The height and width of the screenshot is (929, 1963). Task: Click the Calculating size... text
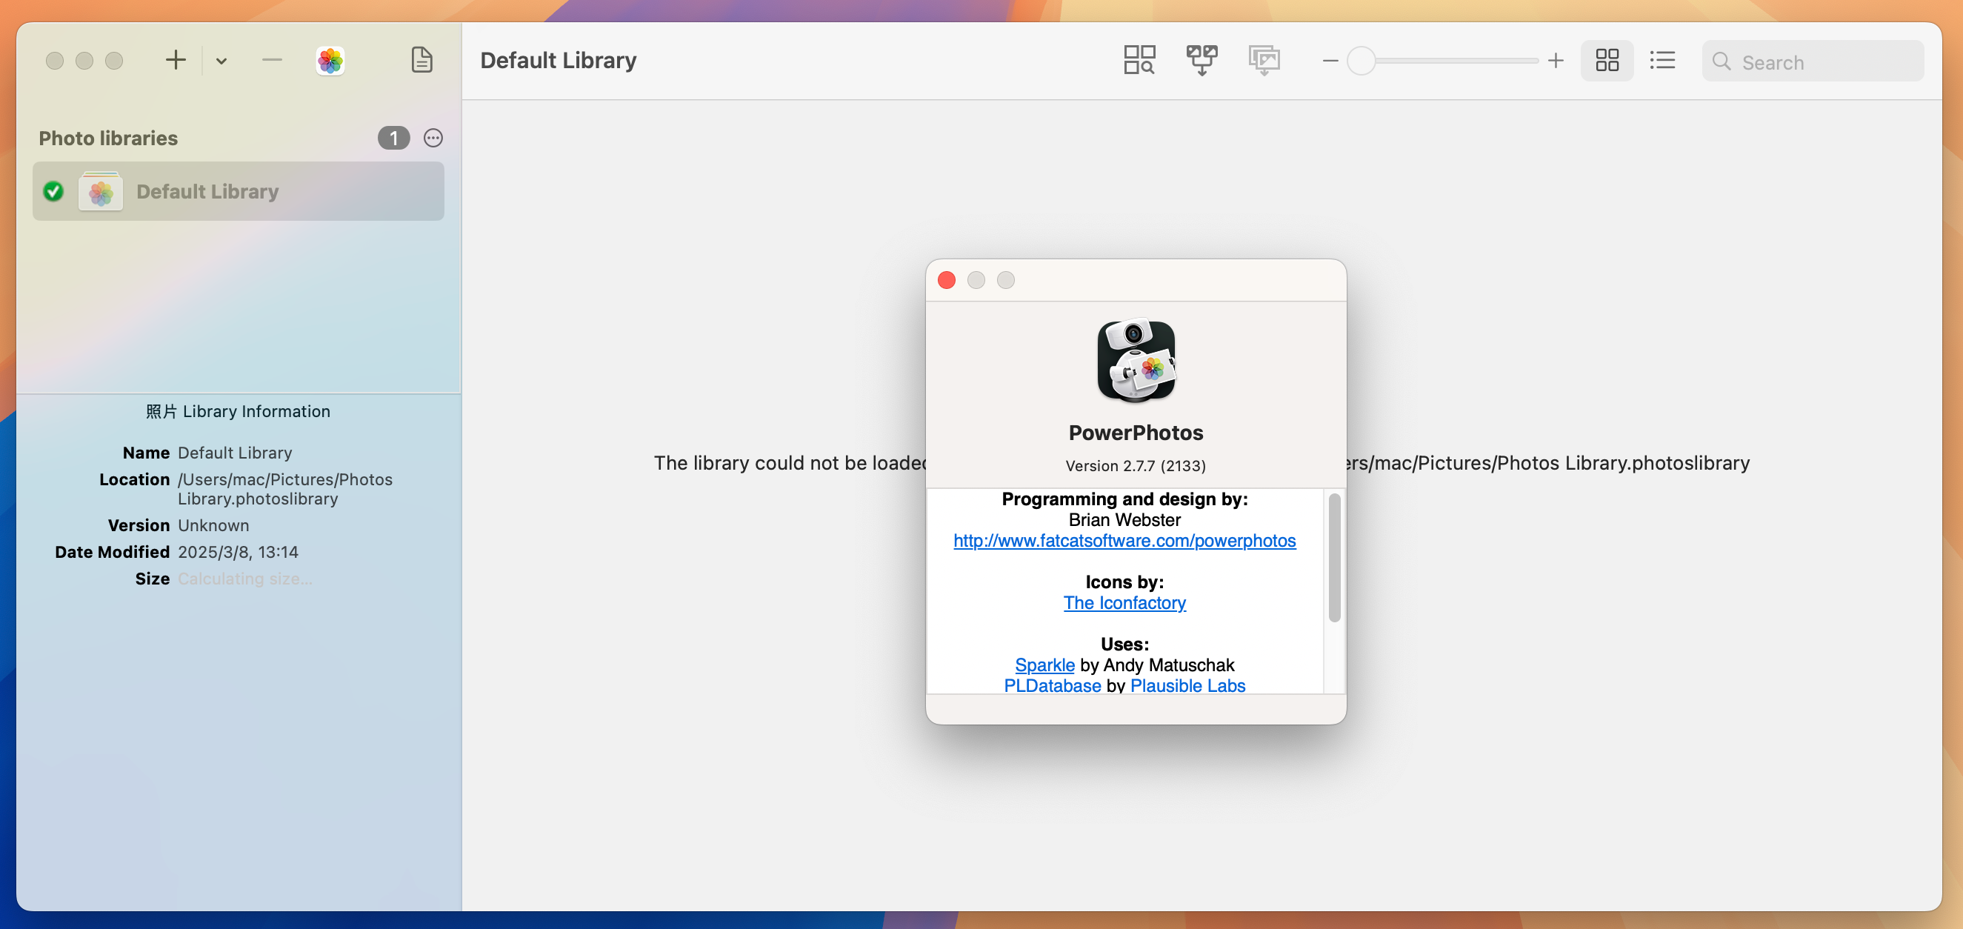244,579
